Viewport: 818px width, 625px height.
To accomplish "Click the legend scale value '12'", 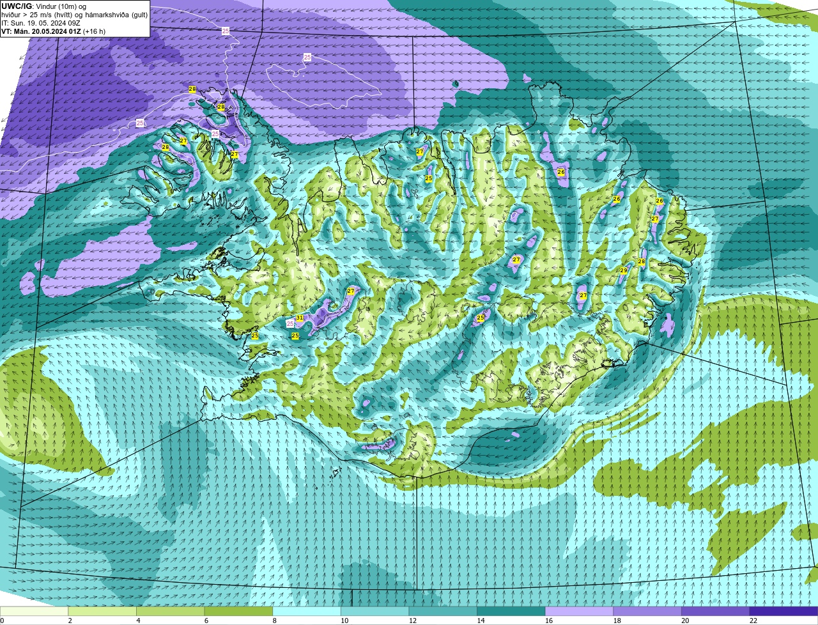I will pos(413,621).
